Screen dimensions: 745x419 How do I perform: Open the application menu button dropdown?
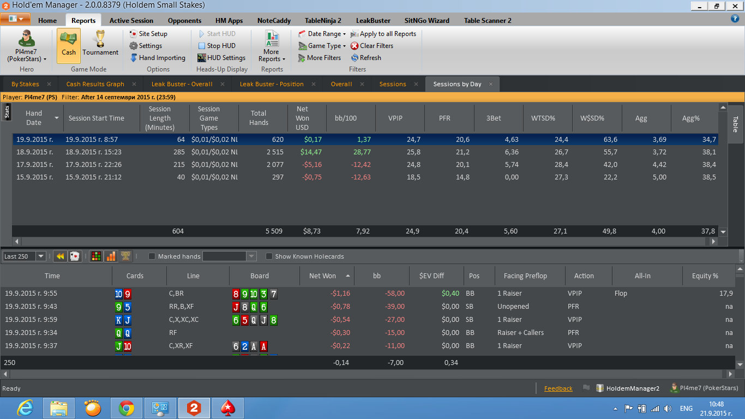(15, 19)
